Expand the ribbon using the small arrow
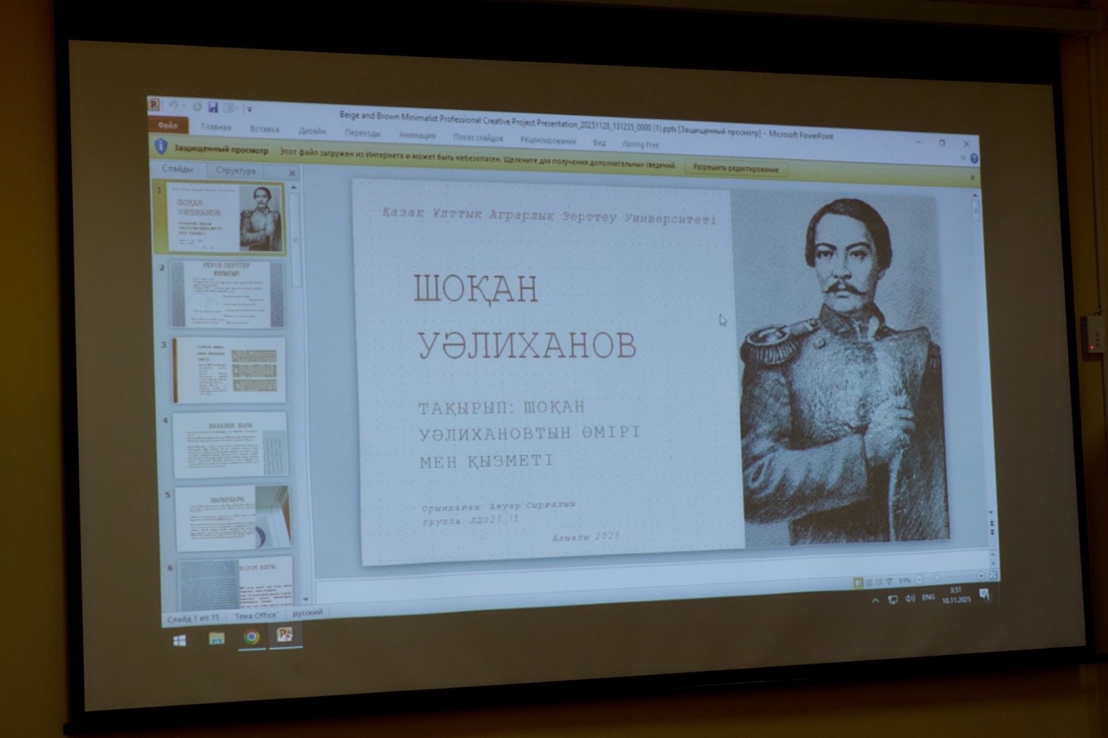1108x738 pixels. [963, 159]
